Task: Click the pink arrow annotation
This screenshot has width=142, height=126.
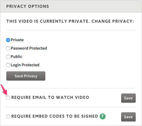Action: (x=4, y=90)
